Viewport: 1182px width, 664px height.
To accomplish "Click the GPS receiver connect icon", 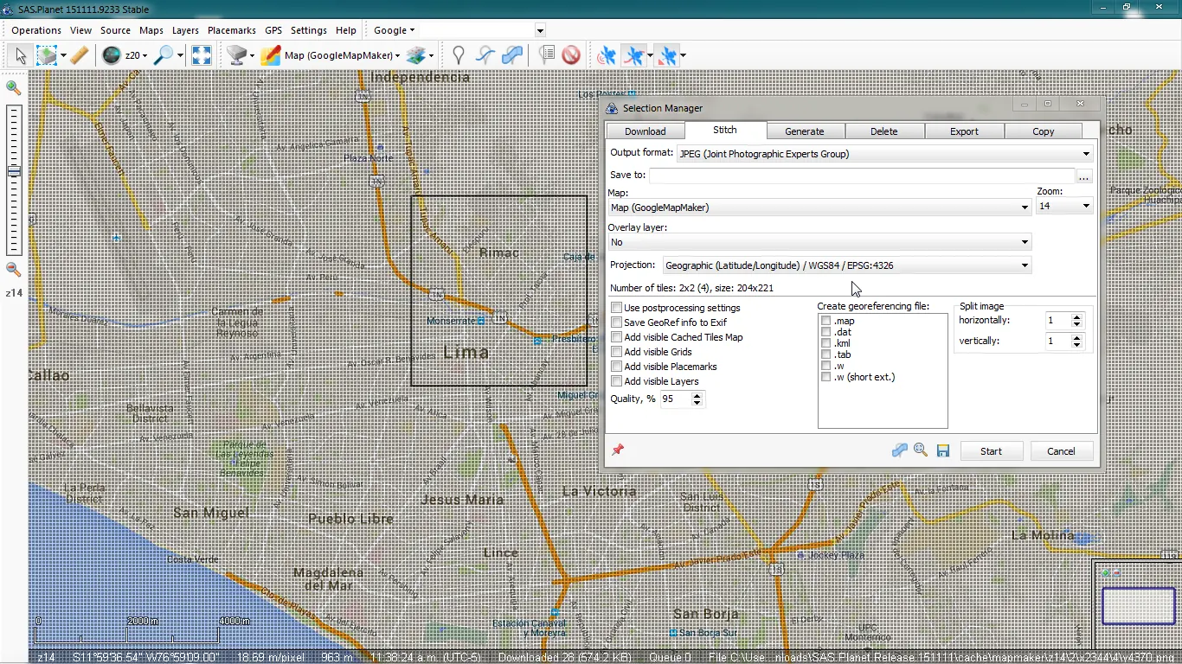I will (x=607, y=55).
